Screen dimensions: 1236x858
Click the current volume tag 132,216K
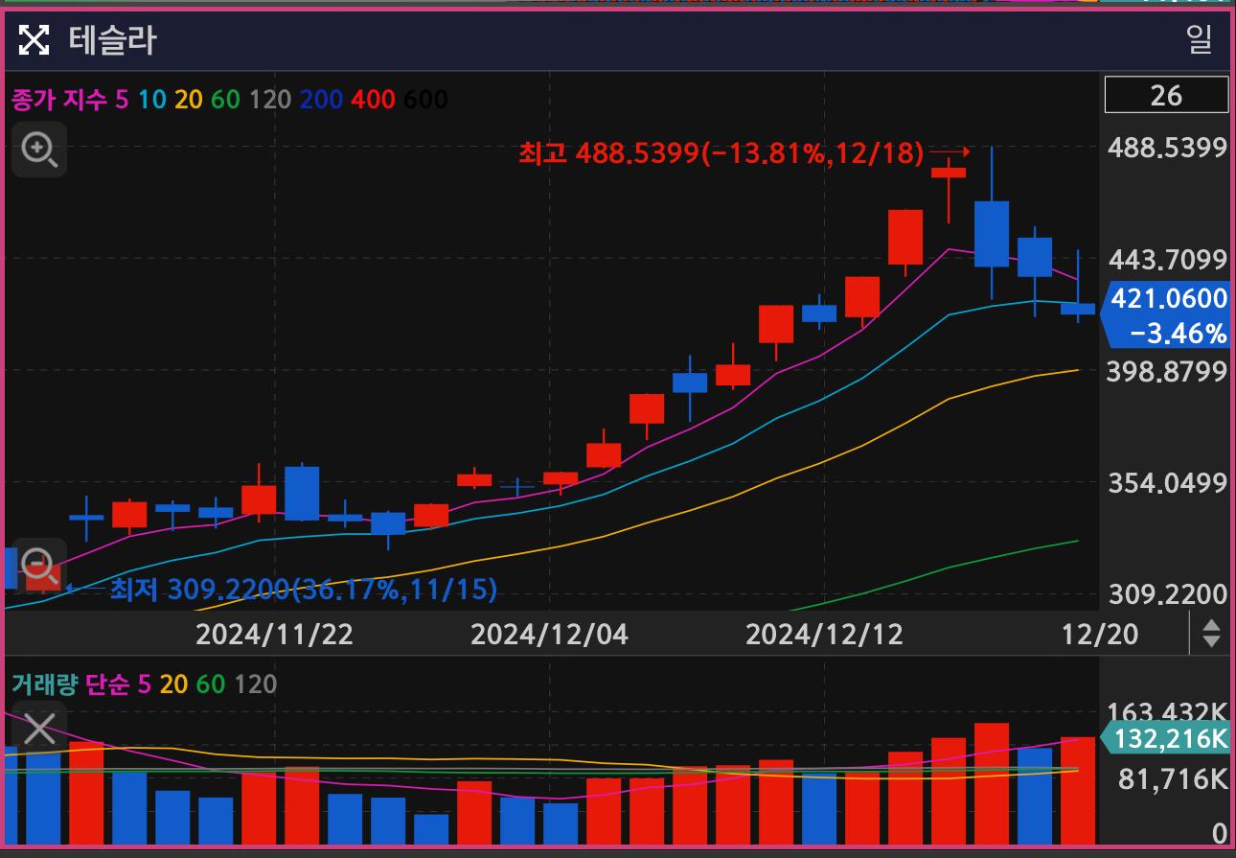(1165, 738)
